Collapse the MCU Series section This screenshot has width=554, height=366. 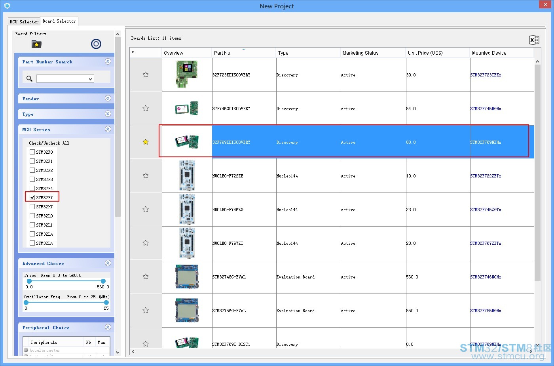pos(108,129)
